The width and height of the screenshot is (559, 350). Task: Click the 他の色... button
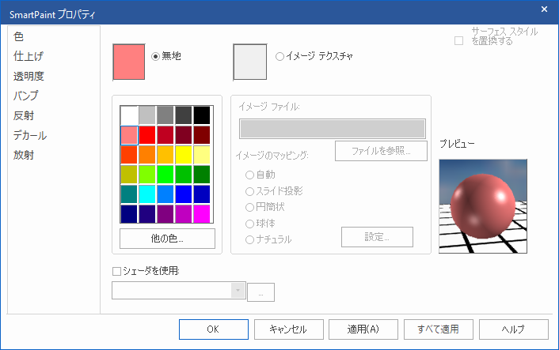click(167, 239)
